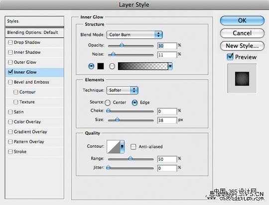The image size is (269, 205).
Task: Open the Blend Mode Color Burn dropdown
Action: click(134, 35)
